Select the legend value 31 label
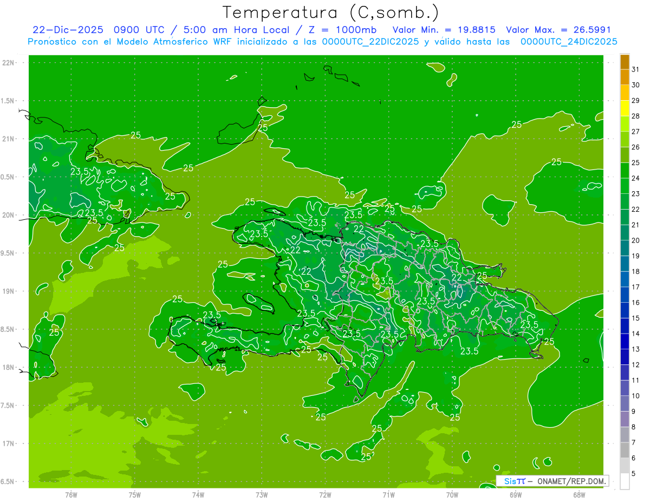Image resolution: width=650 pixels, height=502 pixels. (x=636, y=69)
